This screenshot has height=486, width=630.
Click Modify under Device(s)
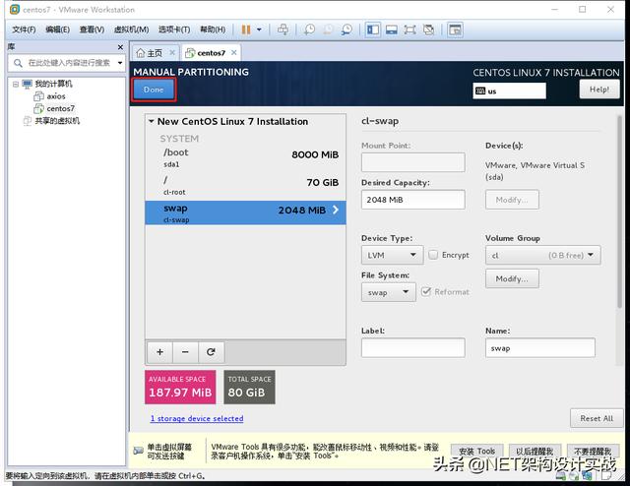(512, 200)
